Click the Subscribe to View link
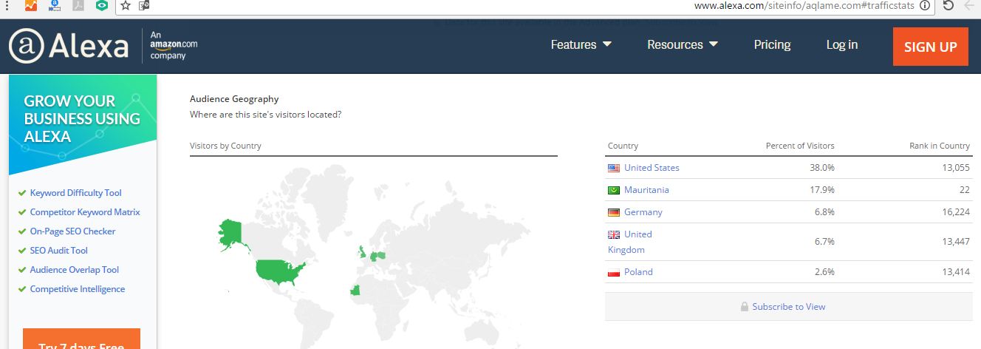The height and width of the screenshot is (349, 981). (x=789, y=306)
